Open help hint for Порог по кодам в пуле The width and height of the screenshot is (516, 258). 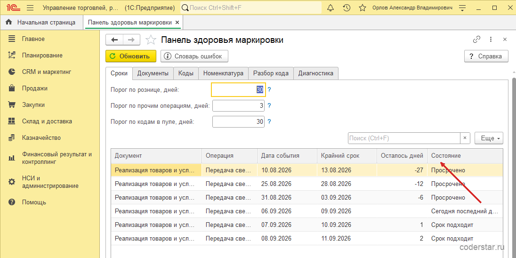tap(269, 122)
